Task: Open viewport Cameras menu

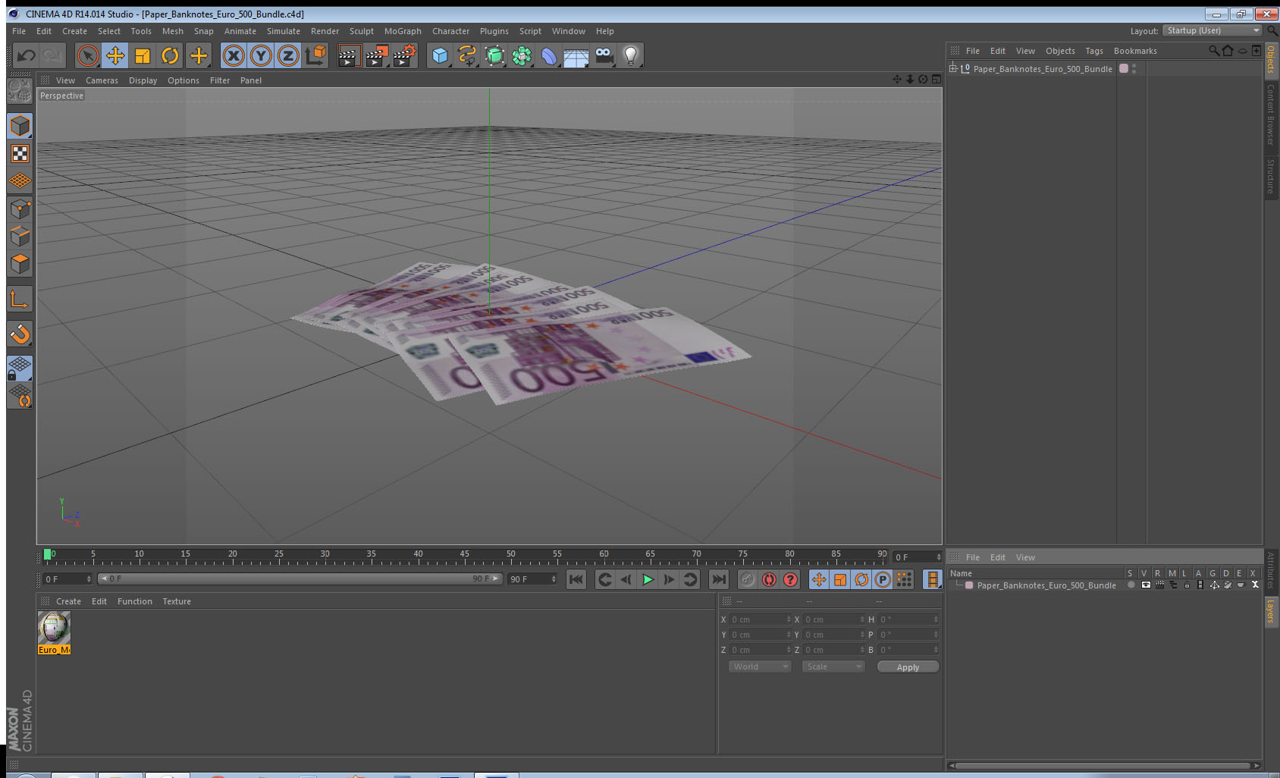Action: coord(102,80)
